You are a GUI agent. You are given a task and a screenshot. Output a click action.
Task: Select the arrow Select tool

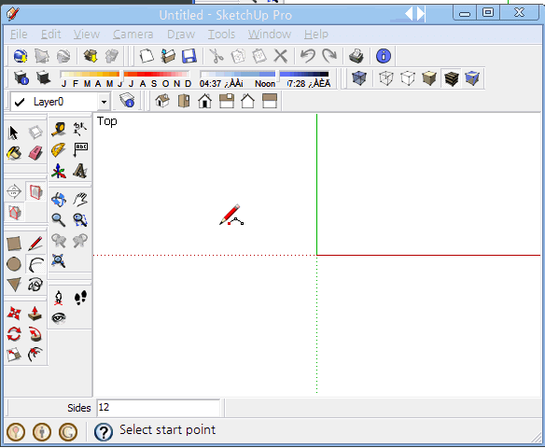[x=14, y=133]
